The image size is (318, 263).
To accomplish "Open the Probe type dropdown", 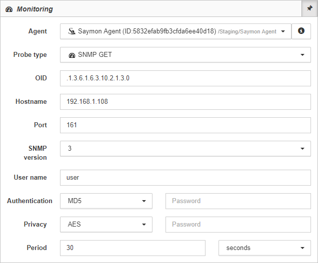I will (x=185, y=55).
